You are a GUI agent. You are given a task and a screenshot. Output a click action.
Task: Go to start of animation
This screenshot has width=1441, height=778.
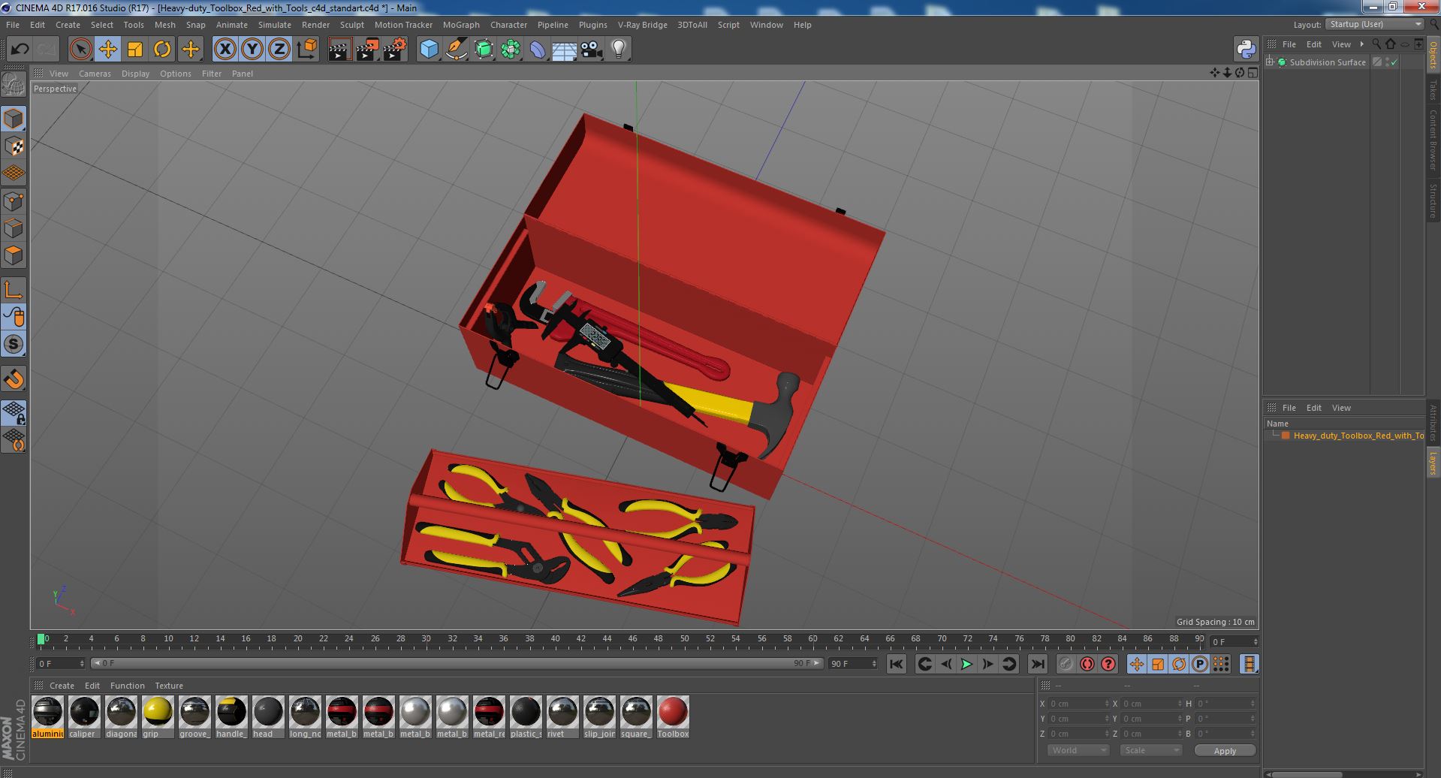coord(896,664)
